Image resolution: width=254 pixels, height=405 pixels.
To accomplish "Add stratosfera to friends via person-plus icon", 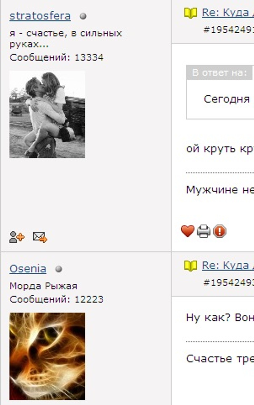I will coord(17,237).
